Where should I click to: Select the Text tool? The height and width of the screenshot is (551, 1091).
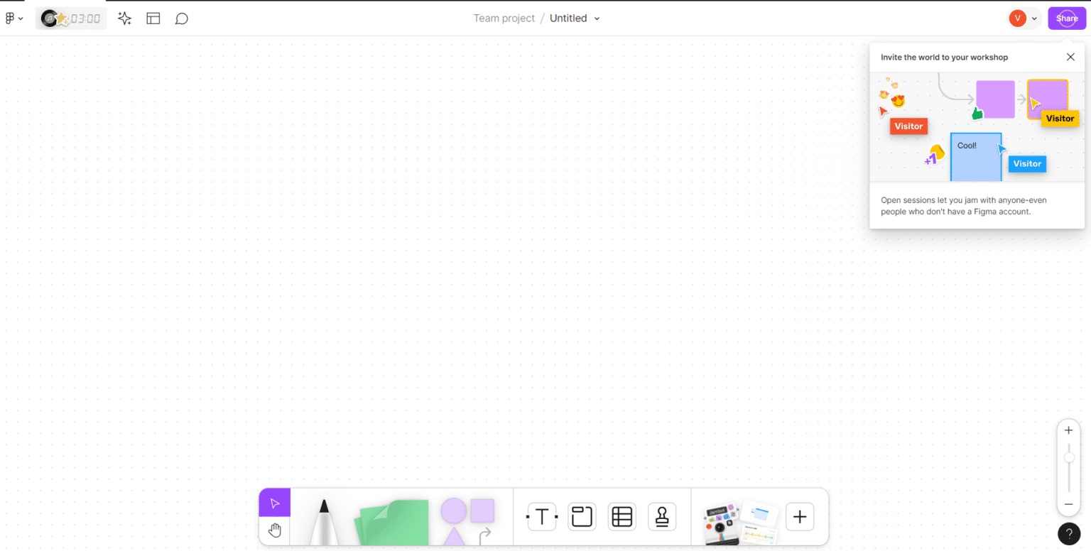(542, 517)
